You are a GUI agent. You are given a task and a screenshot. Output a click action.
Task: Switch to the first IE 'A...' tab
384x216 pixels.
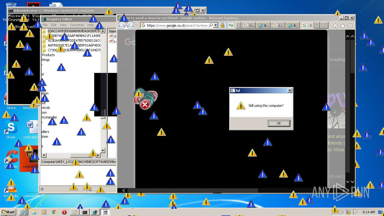264,25
